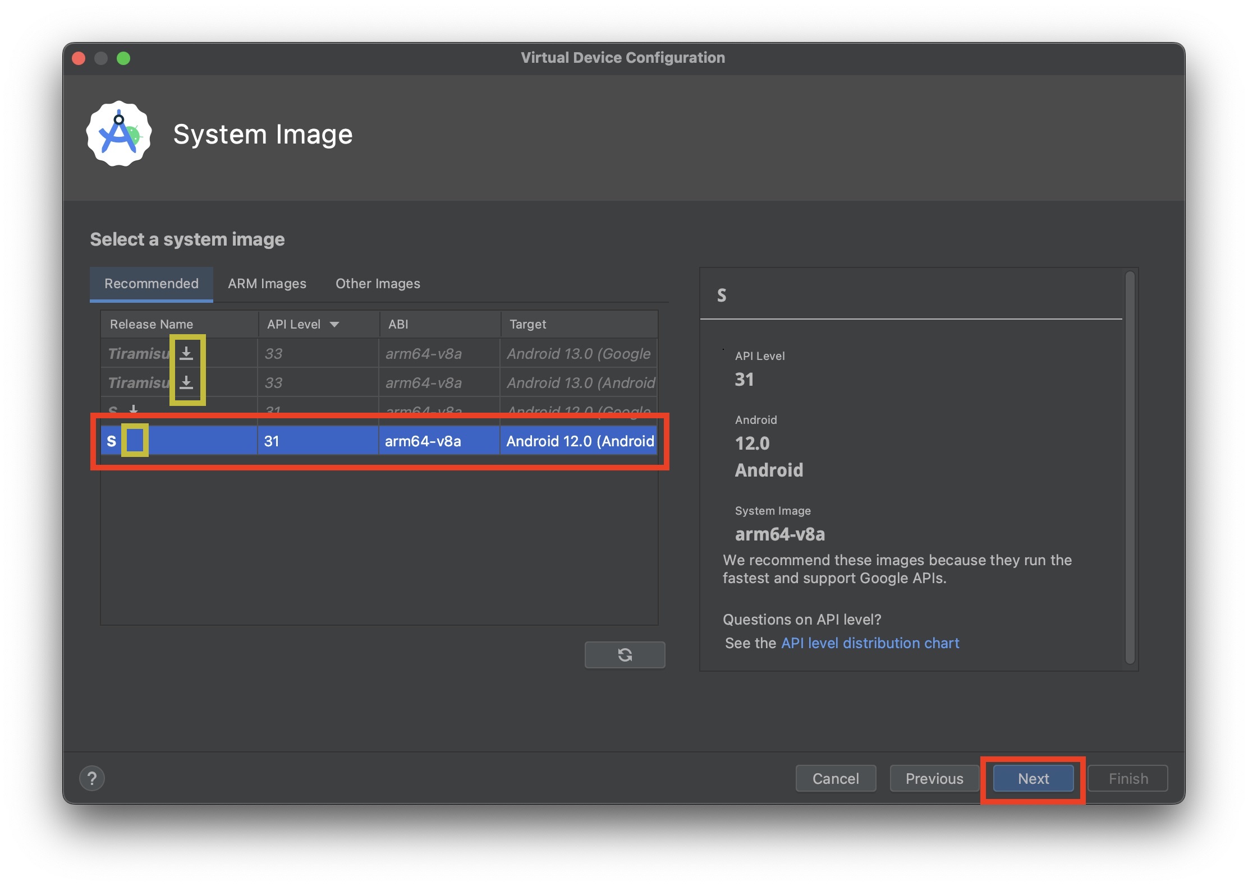The width and height of the screenshot is (1248, 887).
Task: Click download icon for Tiramisu Android row
Action: click(186, 383)
